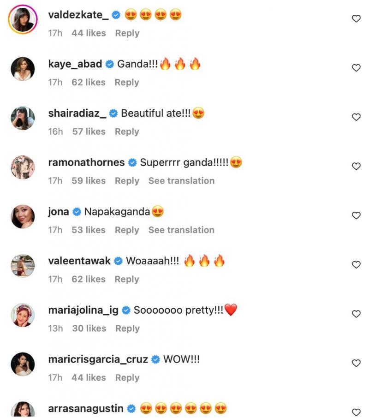
Task: Open jona's profile picture
Action: pos(23,216)
